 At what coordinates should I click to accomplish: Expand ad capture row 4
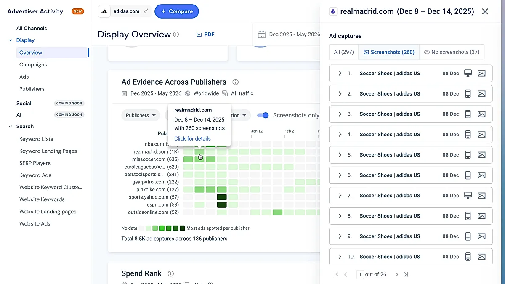click(340, 135)
